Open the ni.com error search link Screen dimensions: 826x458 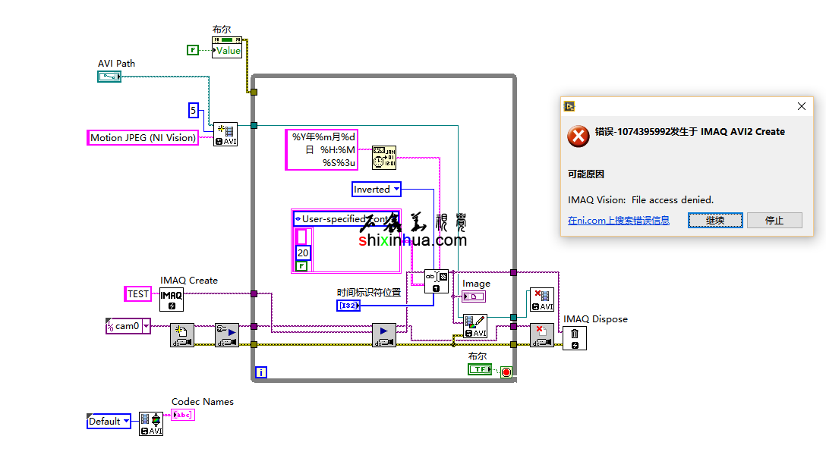coord(619,221)
